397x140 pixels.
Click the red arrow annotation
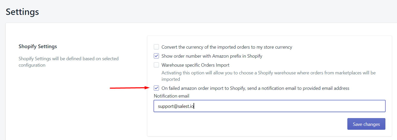(130, 88)
